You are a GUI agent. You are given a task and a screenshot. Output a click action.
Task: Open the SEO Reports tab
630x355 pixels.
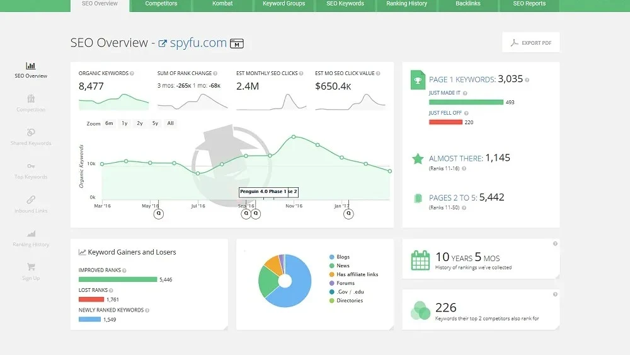click(529, 5)
